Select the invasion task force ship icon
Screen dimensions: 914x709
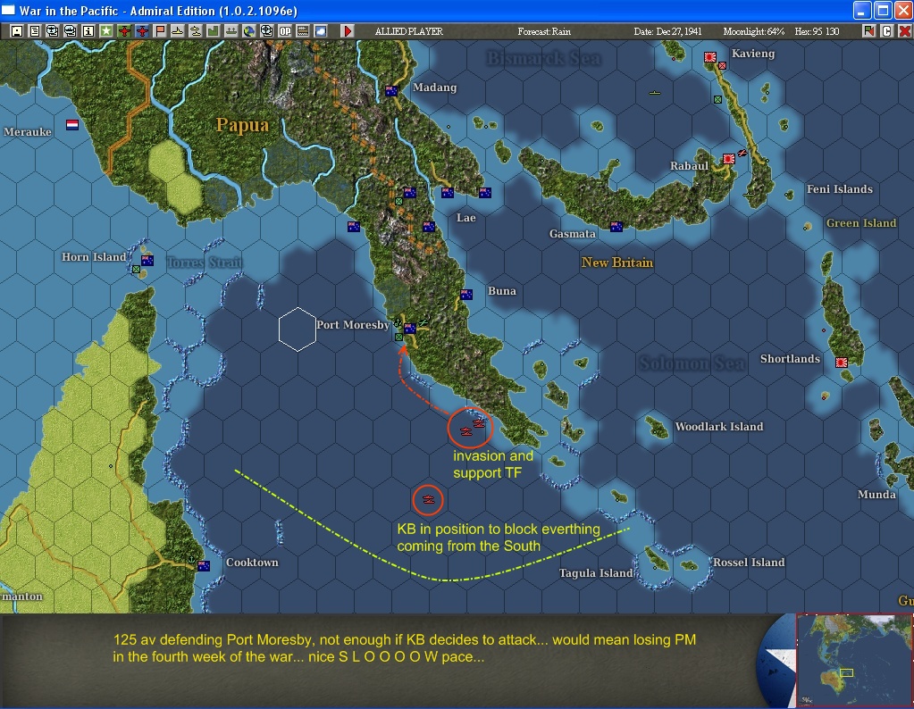pyautogui.click(x=465, y=431)
